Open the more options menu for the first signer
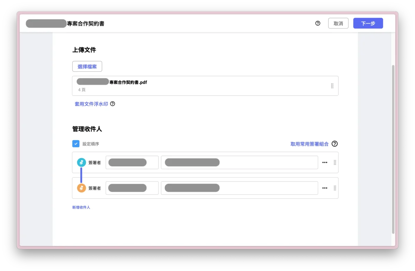Viewport: 415px width, 271px height. [325, 162]
